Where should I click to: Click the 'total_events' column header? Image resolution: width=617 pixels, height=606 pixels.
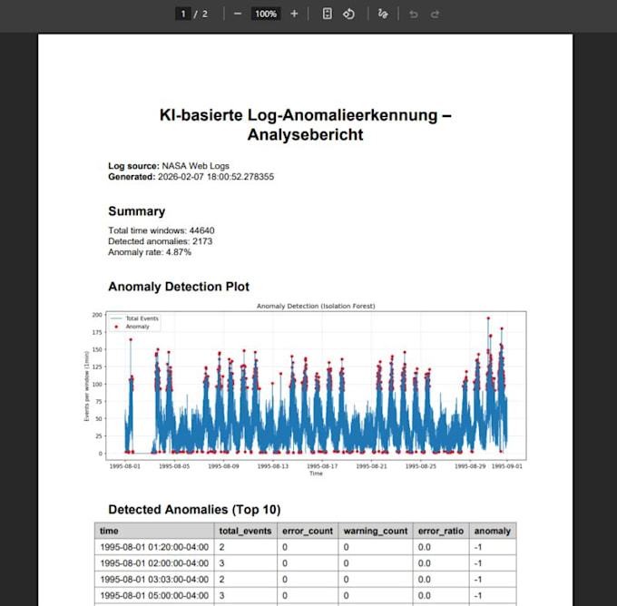pos(246,531)
